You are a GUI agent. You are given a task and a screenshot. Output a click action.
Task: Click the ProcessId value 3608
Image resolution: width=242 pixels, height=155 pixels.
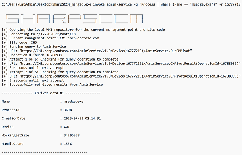[68, 110]
